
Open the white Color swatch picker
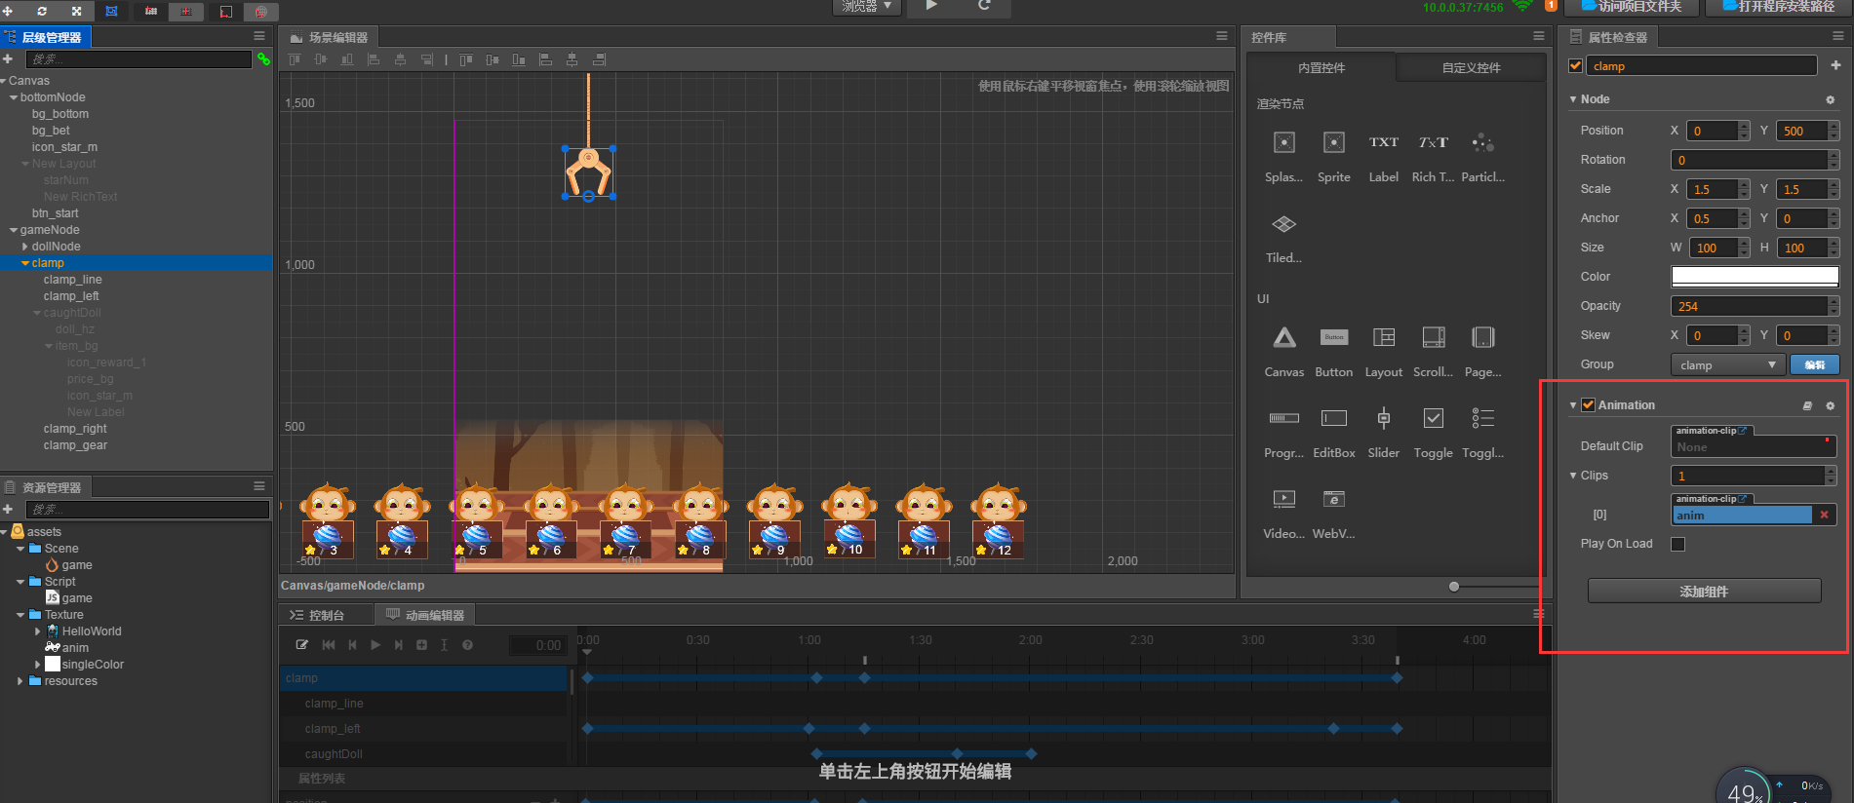point(1755,277)
